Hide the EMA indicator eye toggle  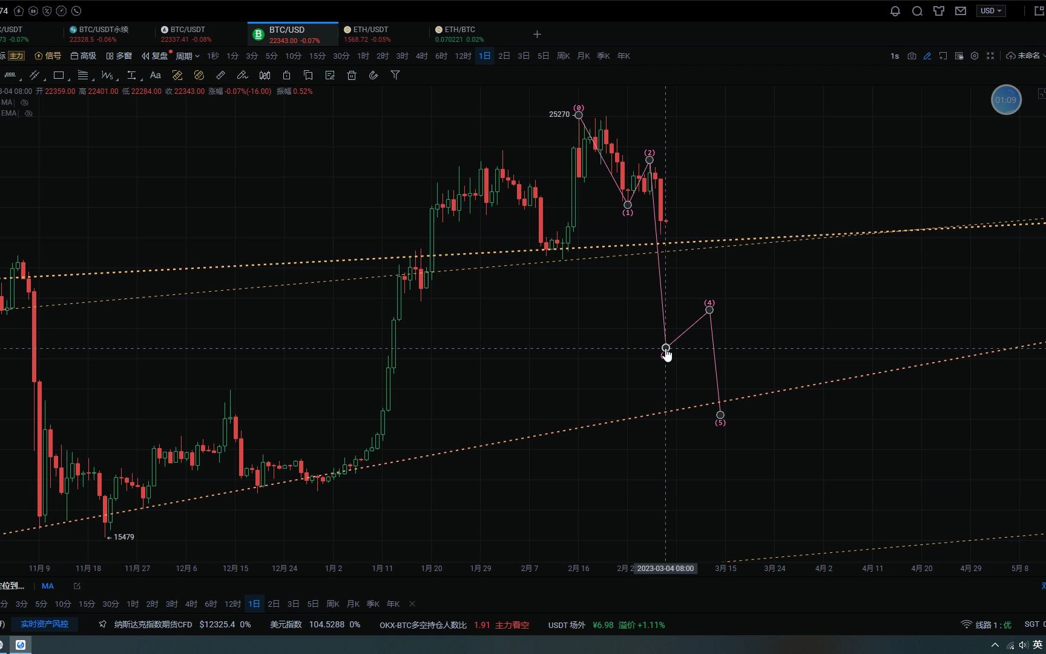point(28,113)
